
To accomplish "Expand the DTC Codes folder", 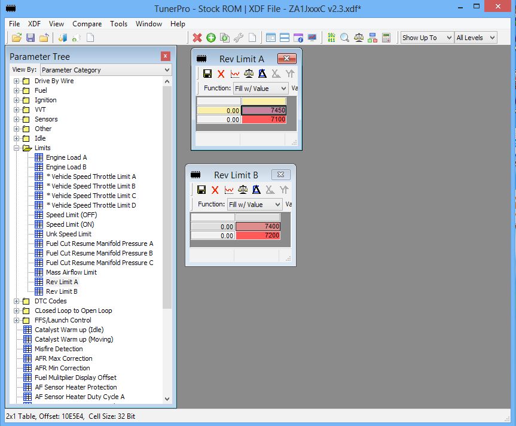I will click(x=16, y=301).
